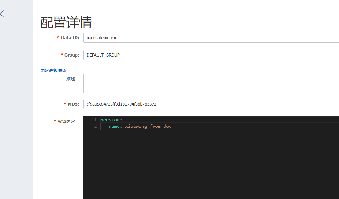Viewport: 339px width, 199px height.
Task: Click the word 'dev' in the config value
Action: (167, 127)
